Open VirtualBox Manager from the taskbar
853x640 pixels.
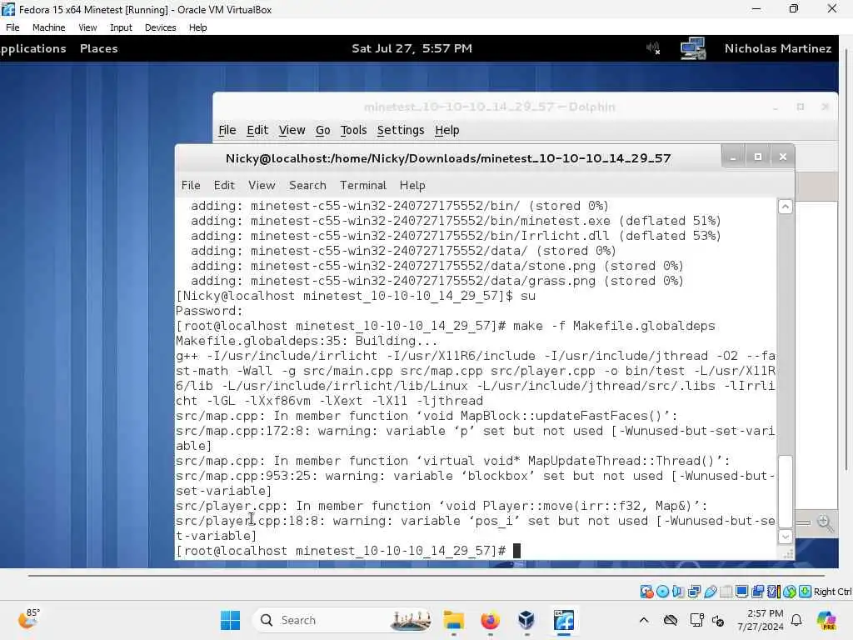coord(526,620)
